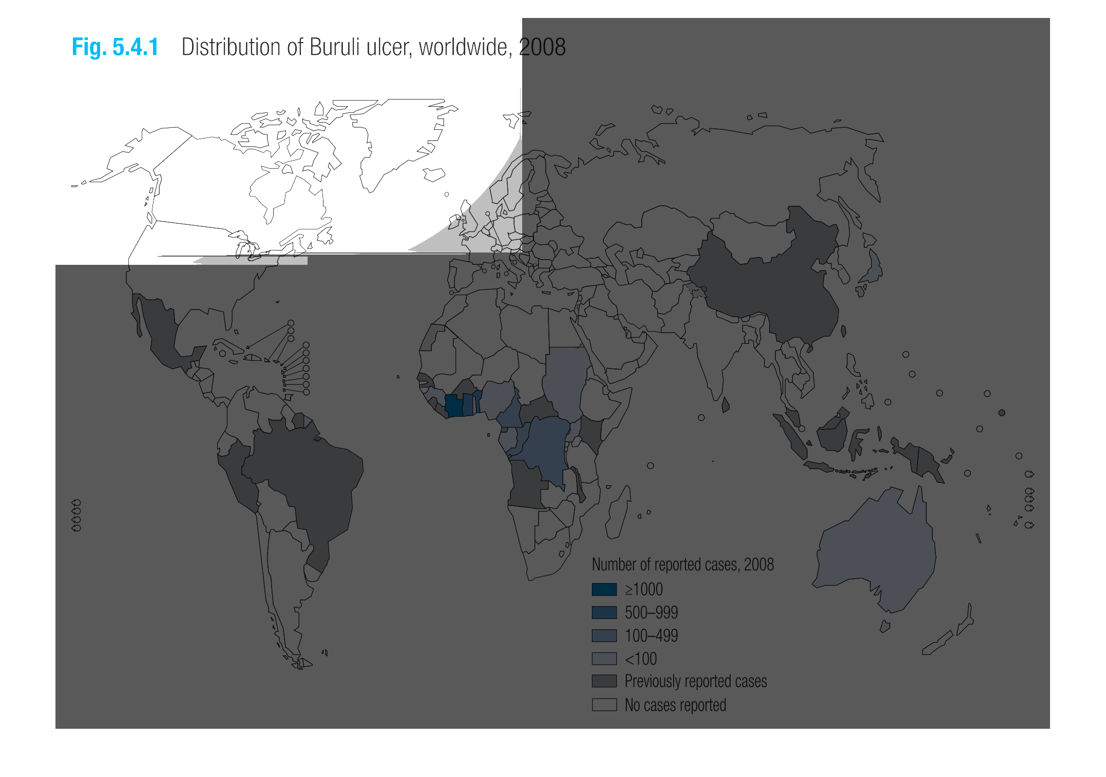Image resolution: width=1106 pixels, height=777 pixels.
Task: Click the '500–999' legend label
Action: 651,612
